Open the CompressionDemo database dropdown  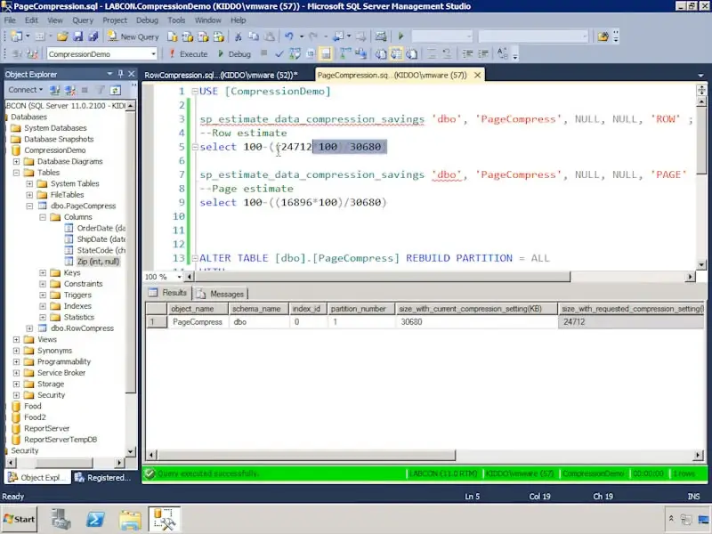tap(153, 54)
